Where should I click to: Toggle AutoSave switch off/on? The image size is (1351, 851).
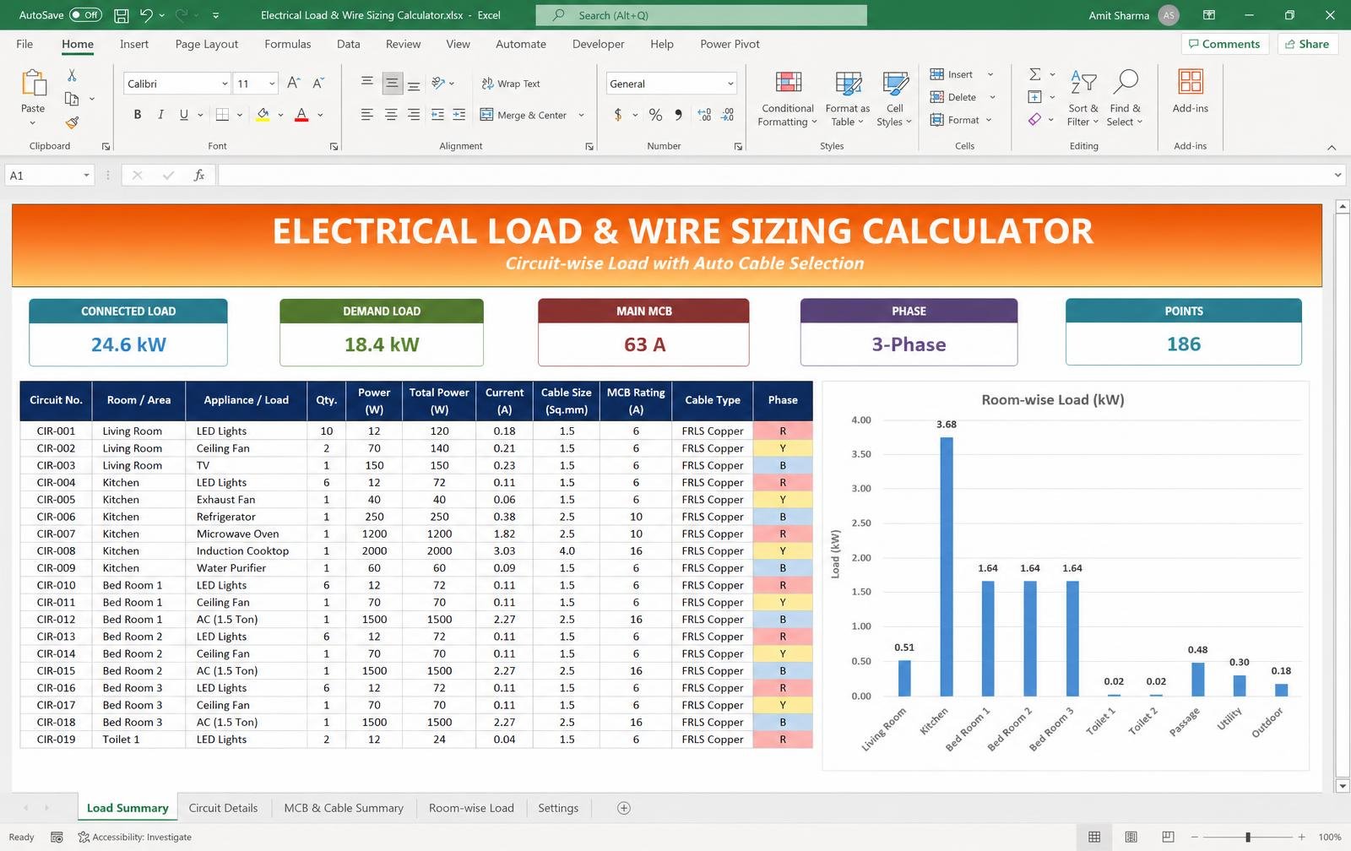coord(86,15)
